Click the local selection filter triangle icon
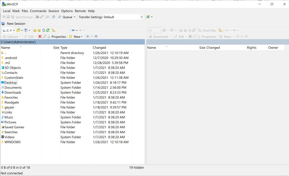The height and width of the screenshot is (176, 289). click(96, 36)
